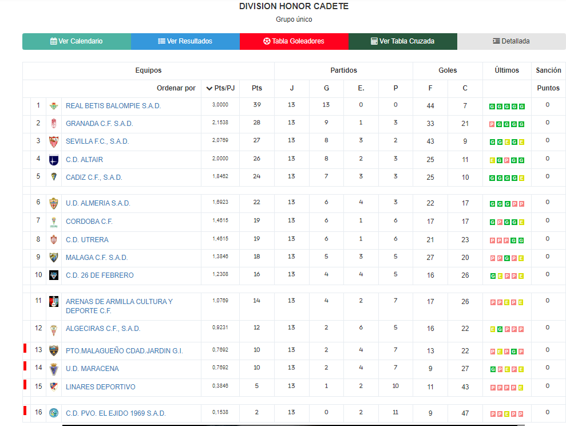Image resolution: width=566 pixels, height=426 pixels.
Task: Open ALGECIRAS C.F., S.A.D. team link
Action: pos(103,329)
